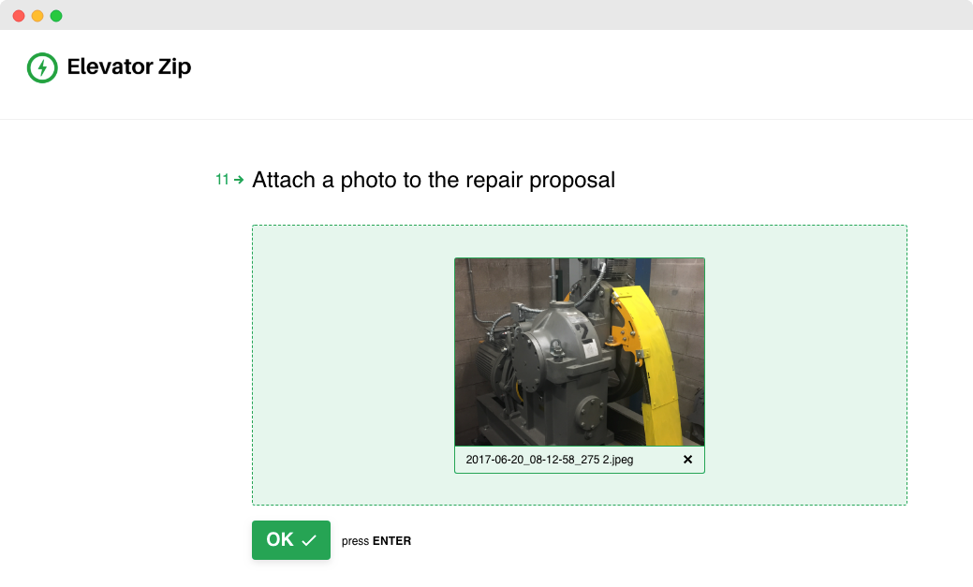
Task: Remove the attached jpeg with the X icon
Action: click(687, 459)
